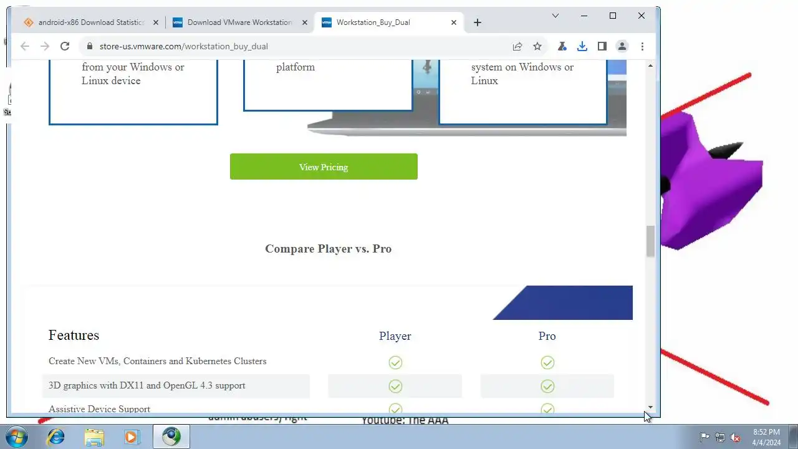Click Pro checkmark for 3D graphics row
This screenshot has height=449, width=798.
pyautogui.click(x=547, y=387)
